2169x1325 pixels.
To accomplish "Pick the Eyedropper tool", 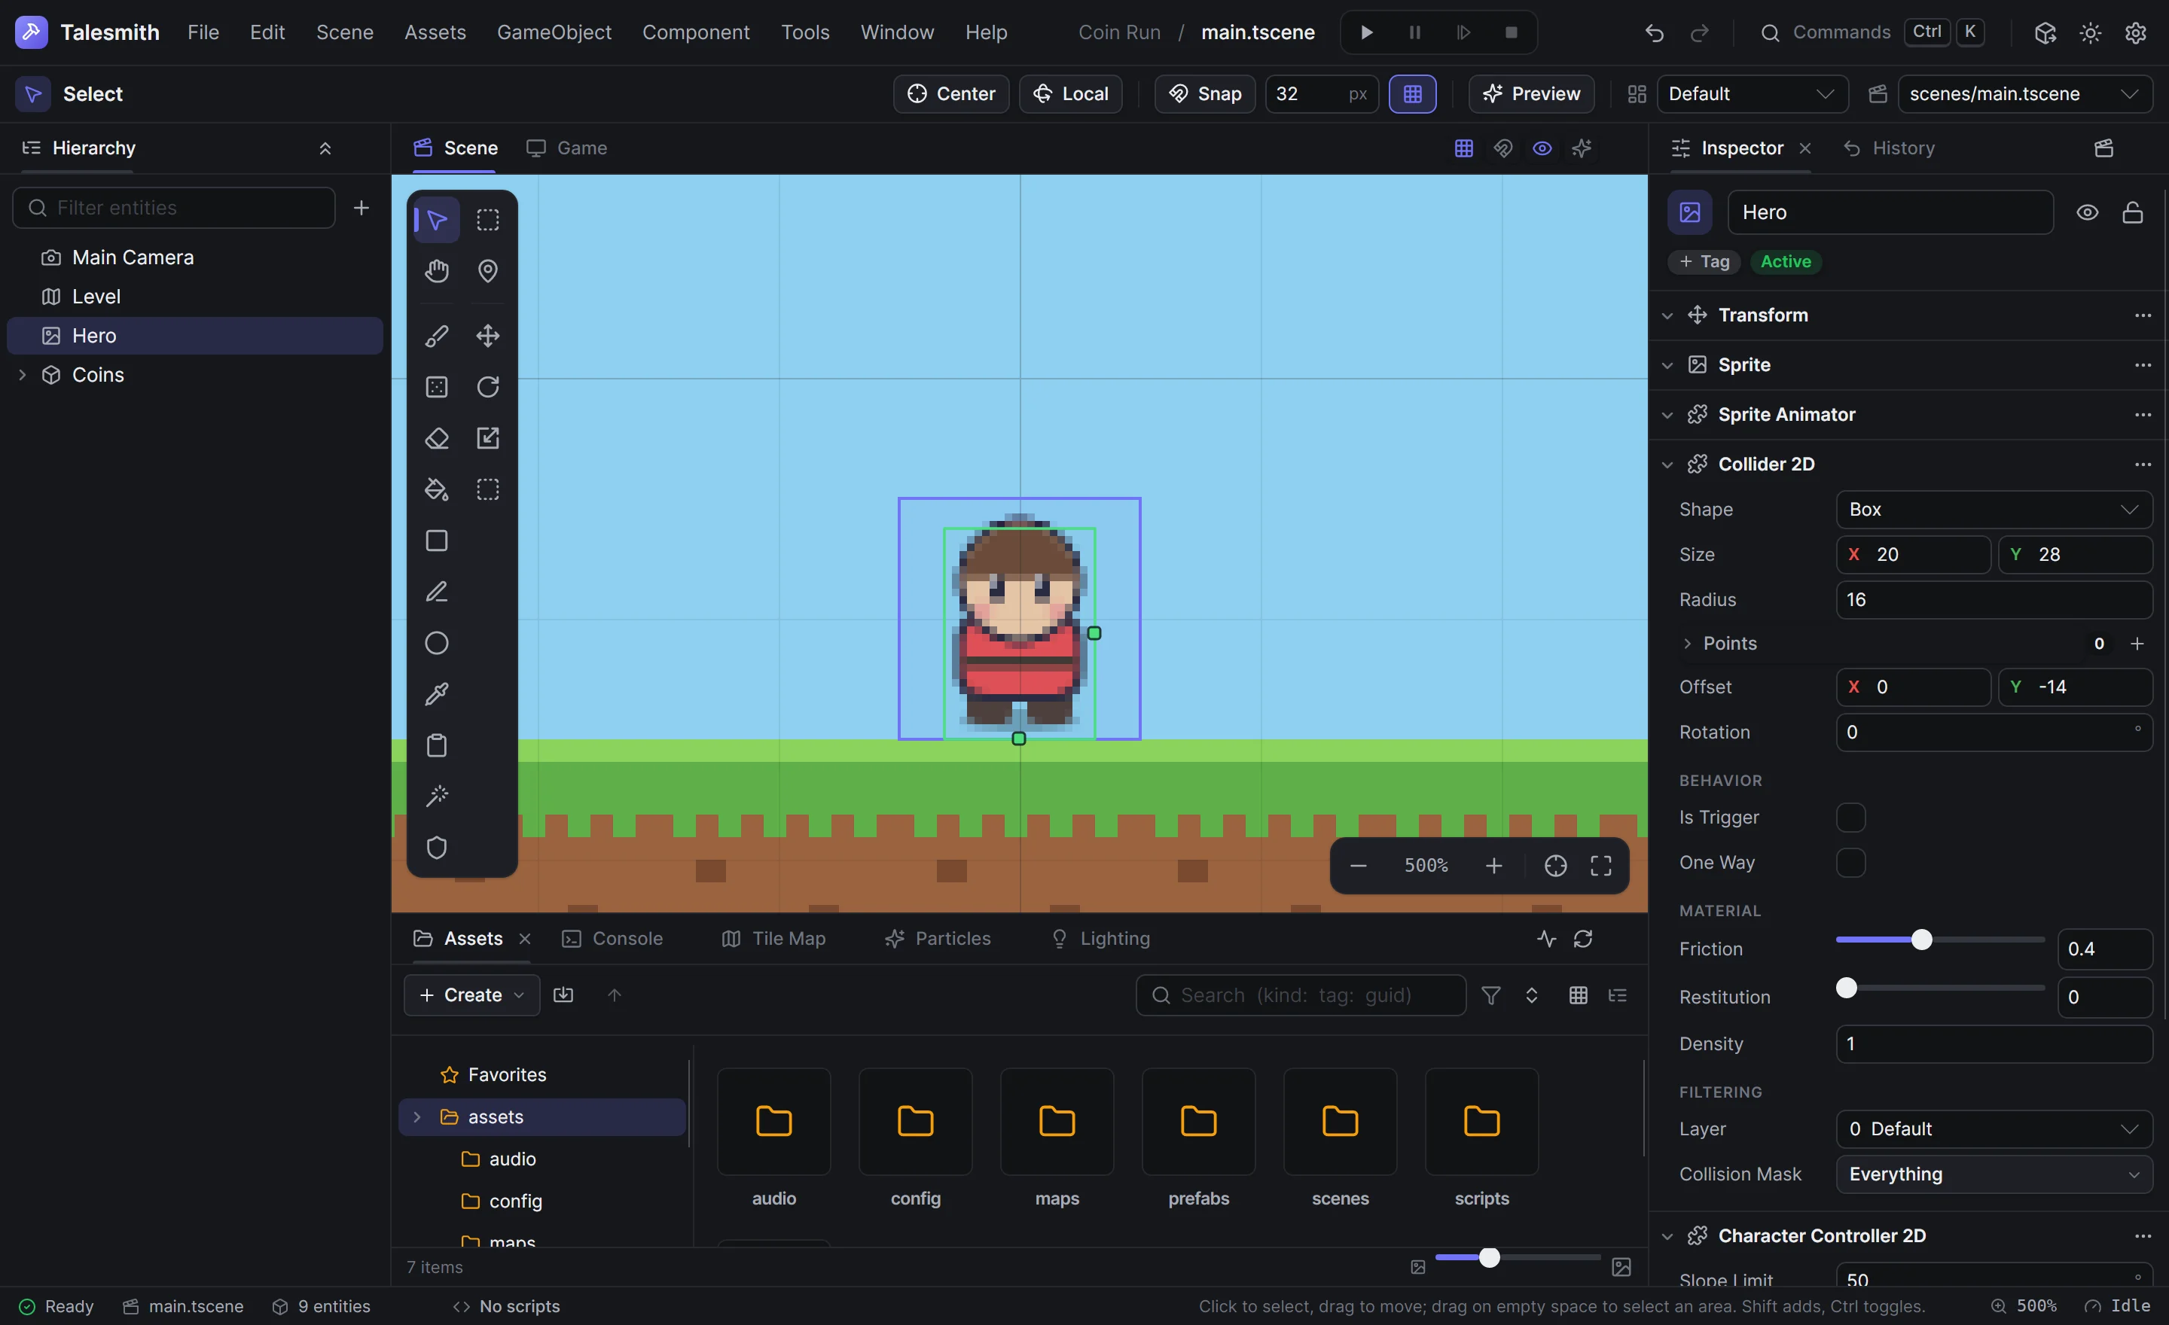I will point(437,694).
